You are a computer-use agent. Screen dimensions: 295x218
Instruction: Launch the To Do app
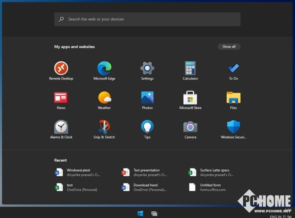233,68
